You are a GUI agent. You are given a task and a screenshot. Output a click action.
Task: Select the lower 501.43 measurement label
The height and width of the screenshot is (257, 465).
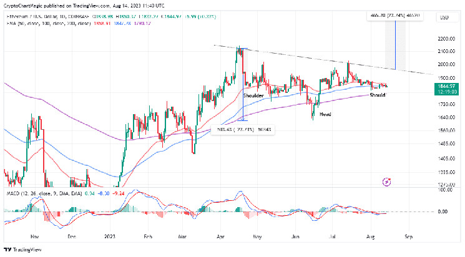[244, 129]
